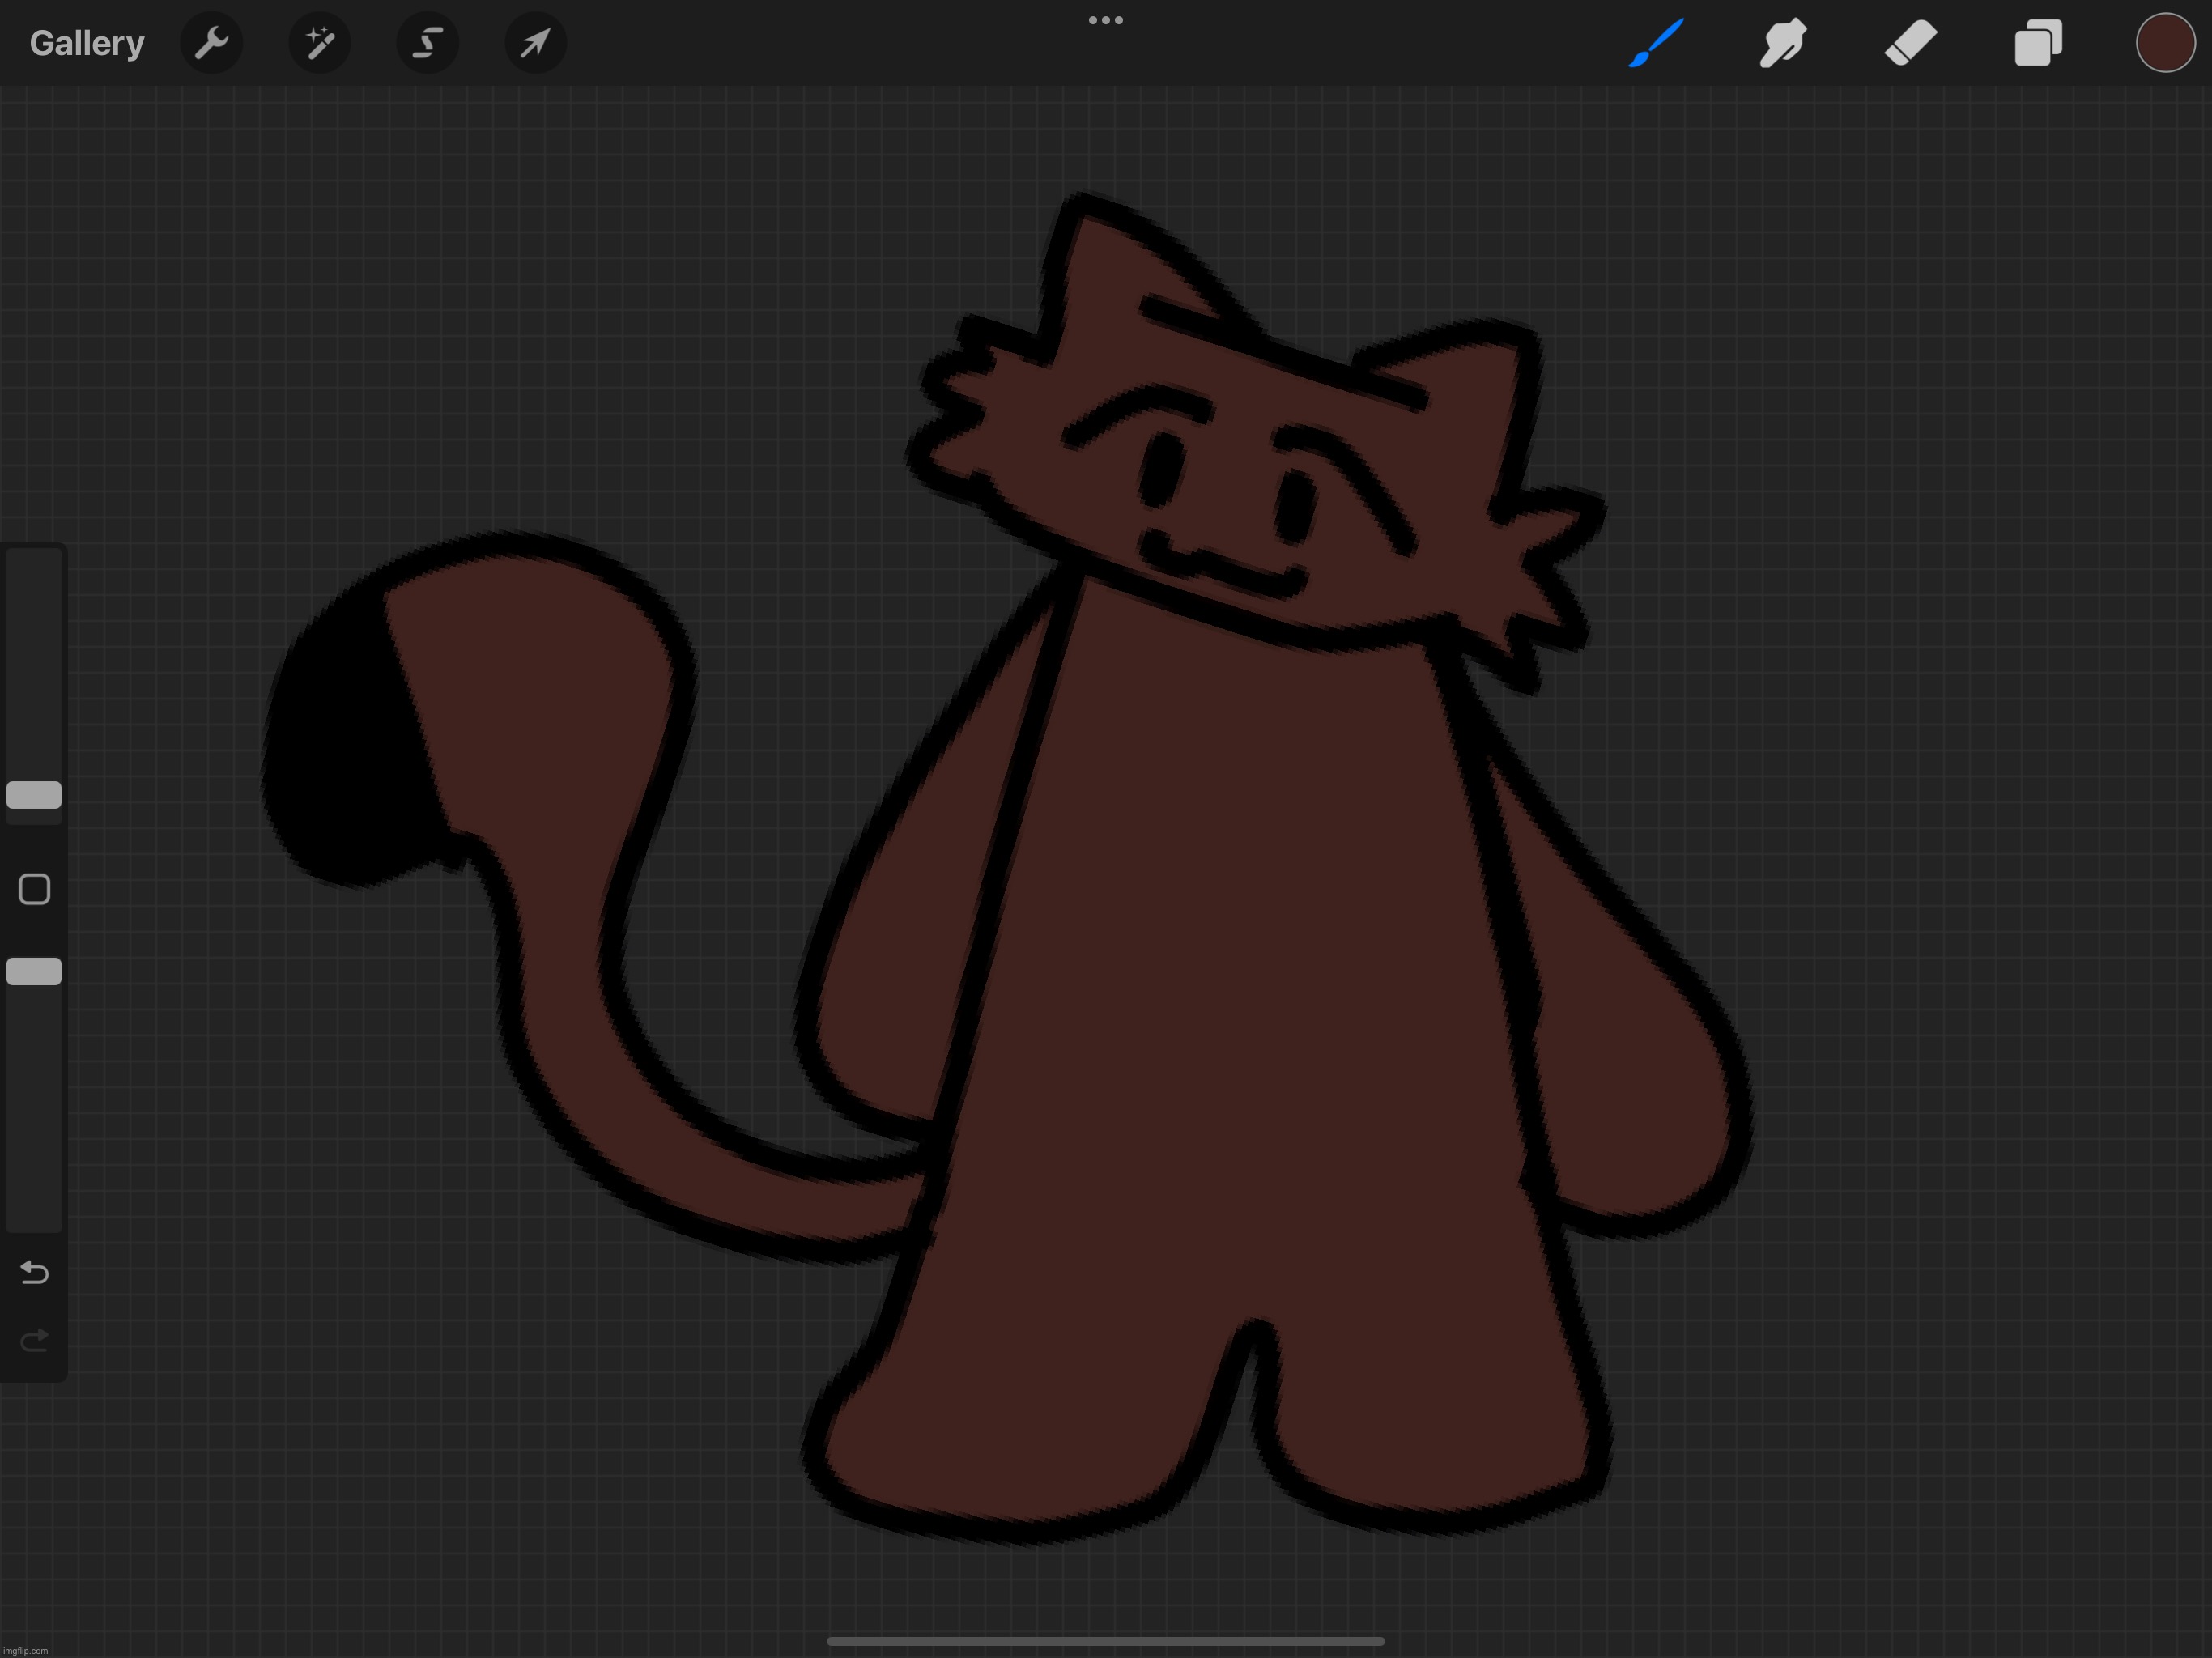The image size is (2212, 1658).
Task: Select the Smudge tool
Action: 1783,43
